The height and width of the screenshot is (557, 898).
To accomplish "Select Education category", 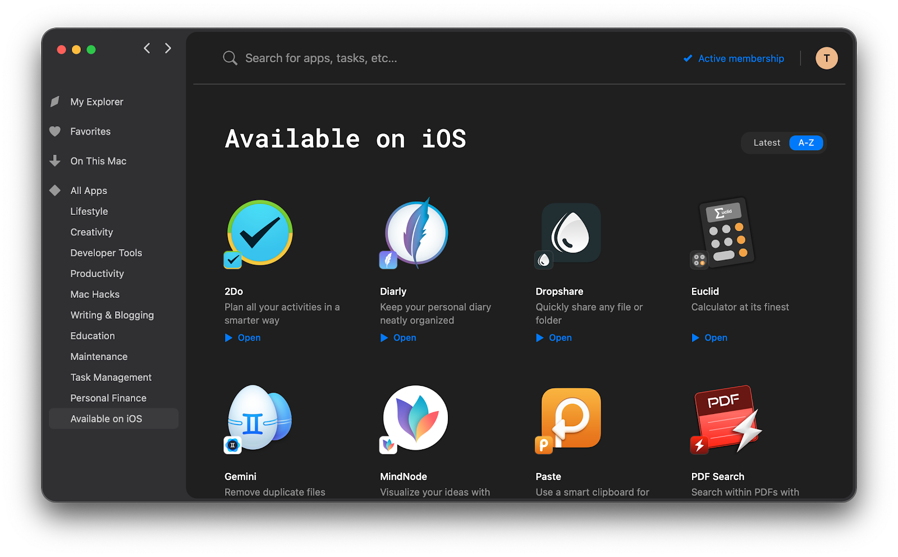I will tap(93, 336).
